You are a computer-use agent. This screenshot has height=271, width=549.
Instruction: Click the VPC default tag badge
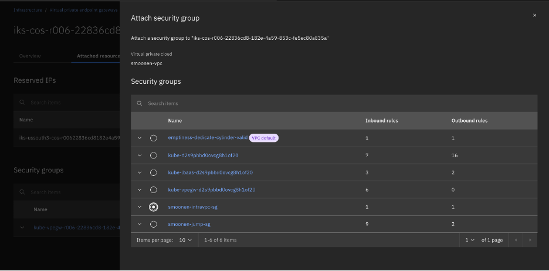click(x=263, y=138)
